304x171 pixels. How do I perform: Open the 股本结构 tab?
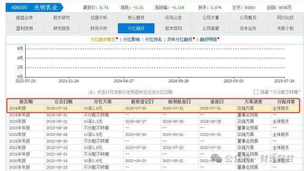173,28
